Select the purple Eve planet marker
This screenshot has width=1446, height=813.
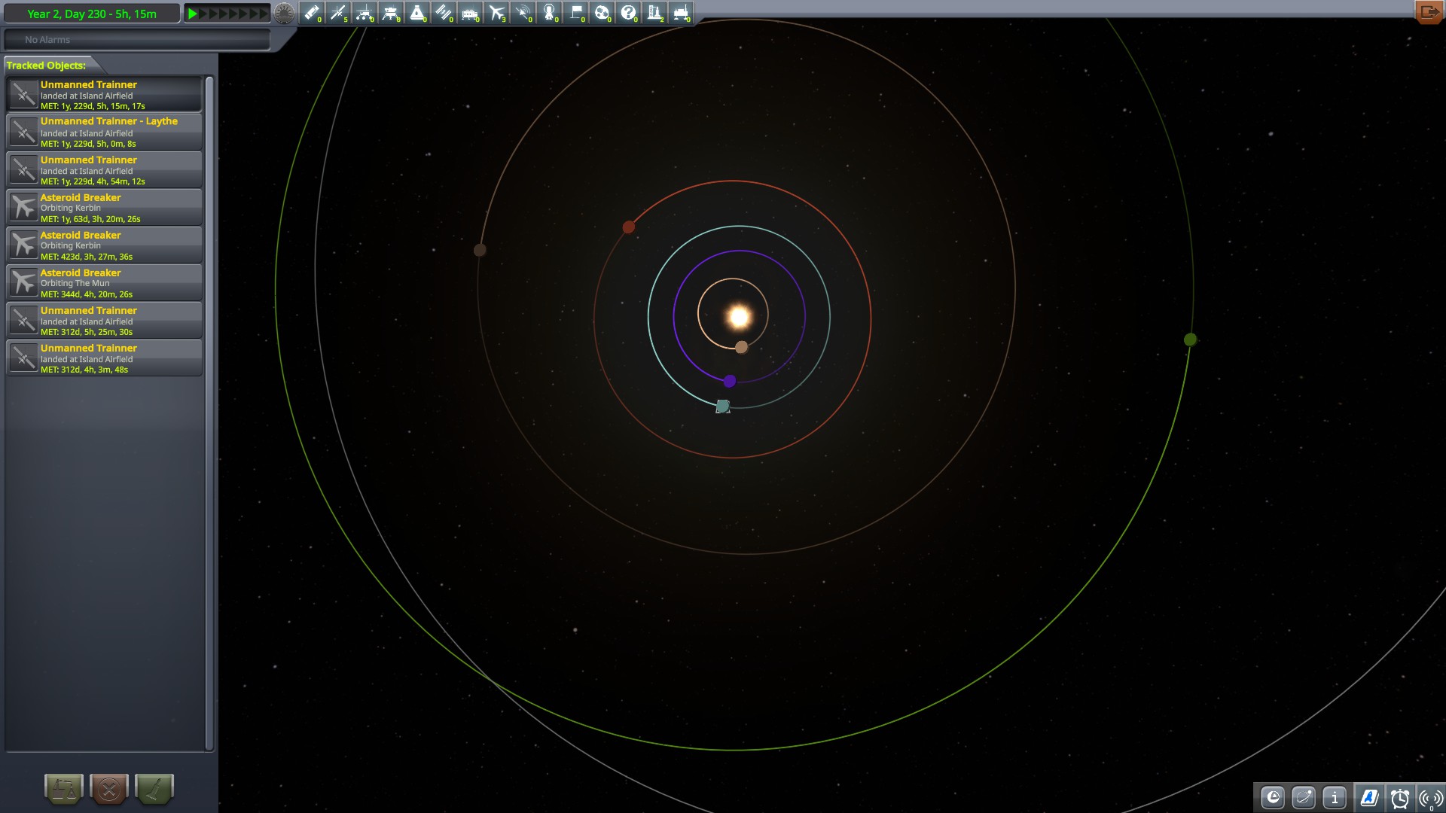pyautogui.click(x=730, y=381)
